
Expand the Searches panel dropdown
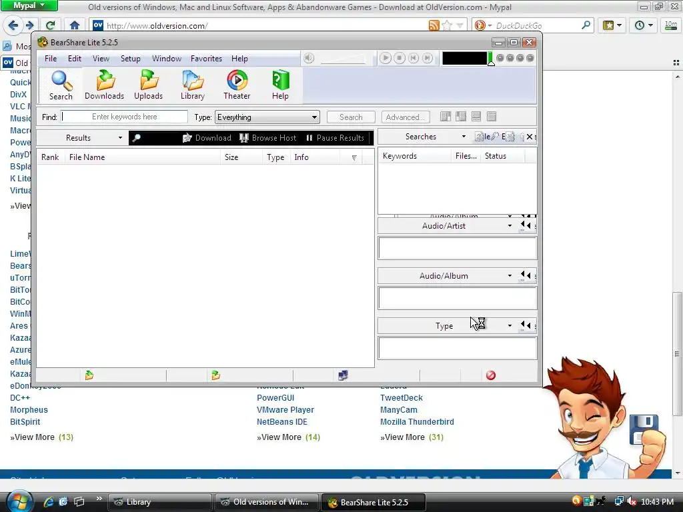[464, 137]
